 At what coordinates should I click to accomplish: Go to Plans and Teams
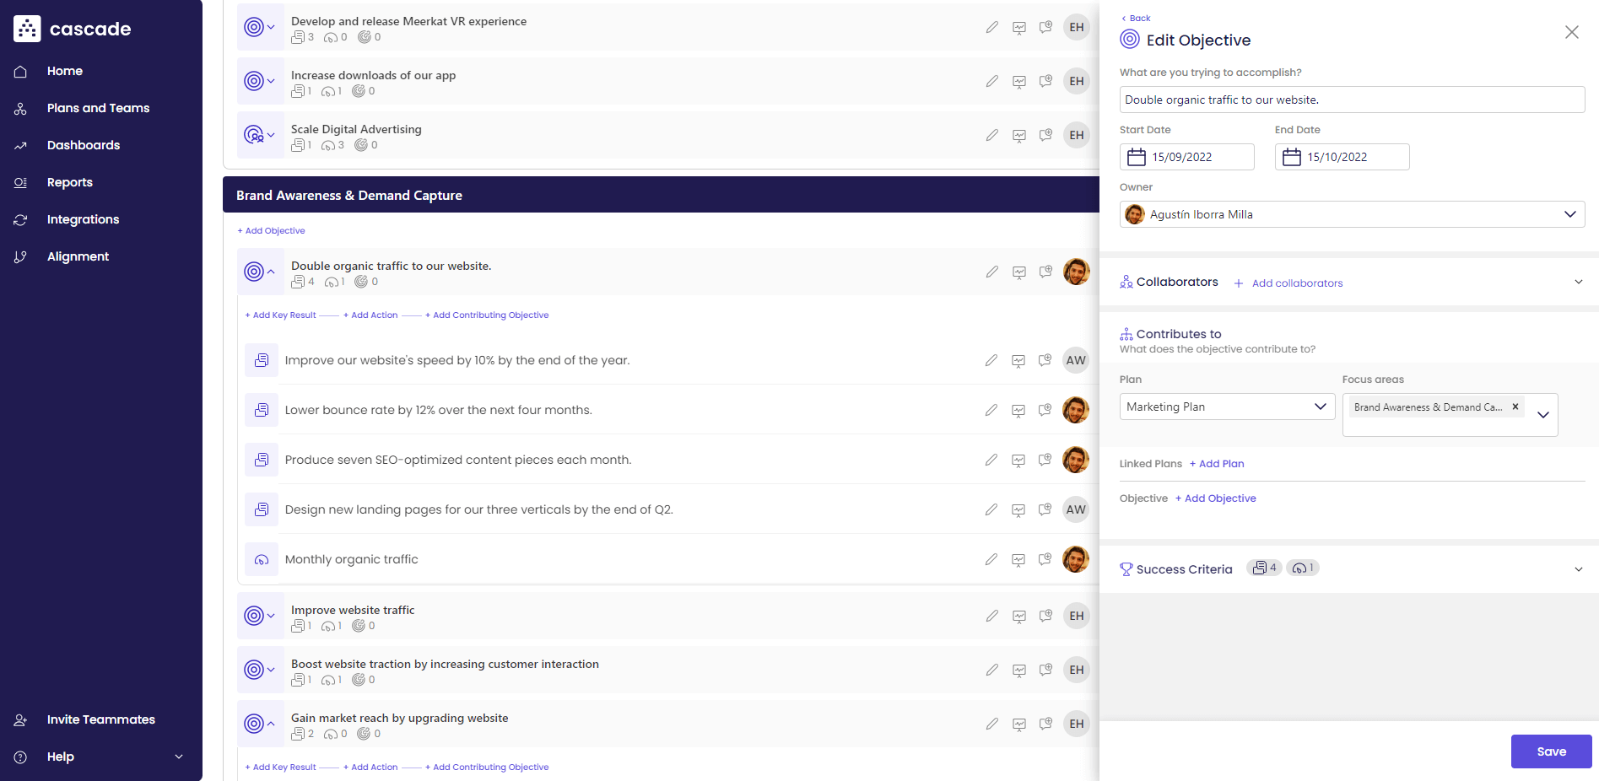pos(98,108)
